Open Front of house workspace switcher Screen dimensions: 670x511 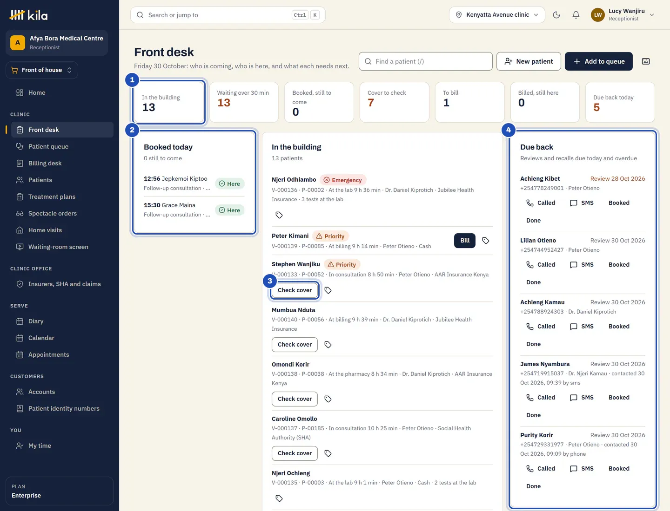(x=42, y=70)
